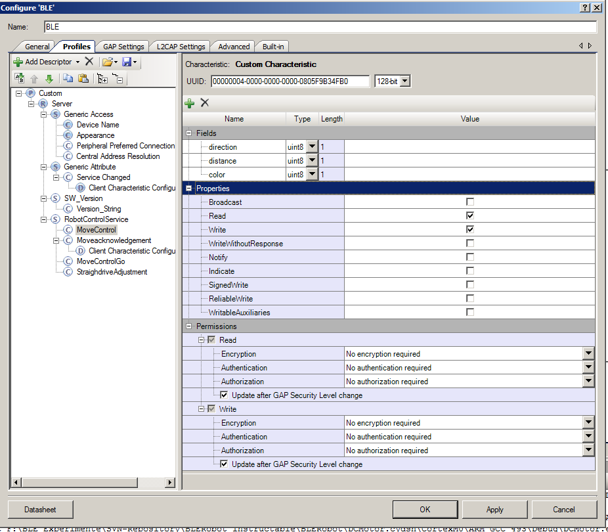The width and height of the screenshot is (608, 532).
Task: Click the MoveControlGo C icon
Action: tap(68, 261)
